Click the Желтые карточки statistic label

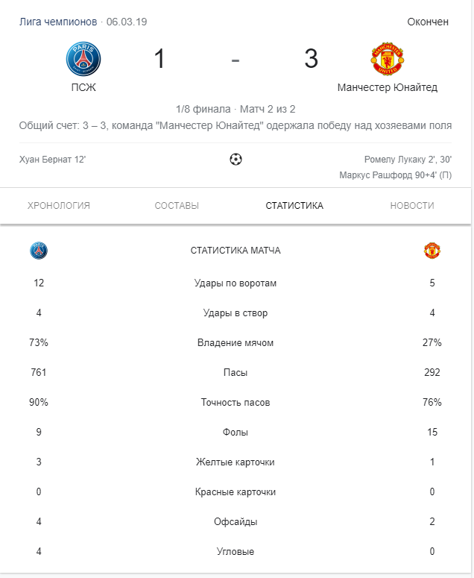[x=236, y=462]
